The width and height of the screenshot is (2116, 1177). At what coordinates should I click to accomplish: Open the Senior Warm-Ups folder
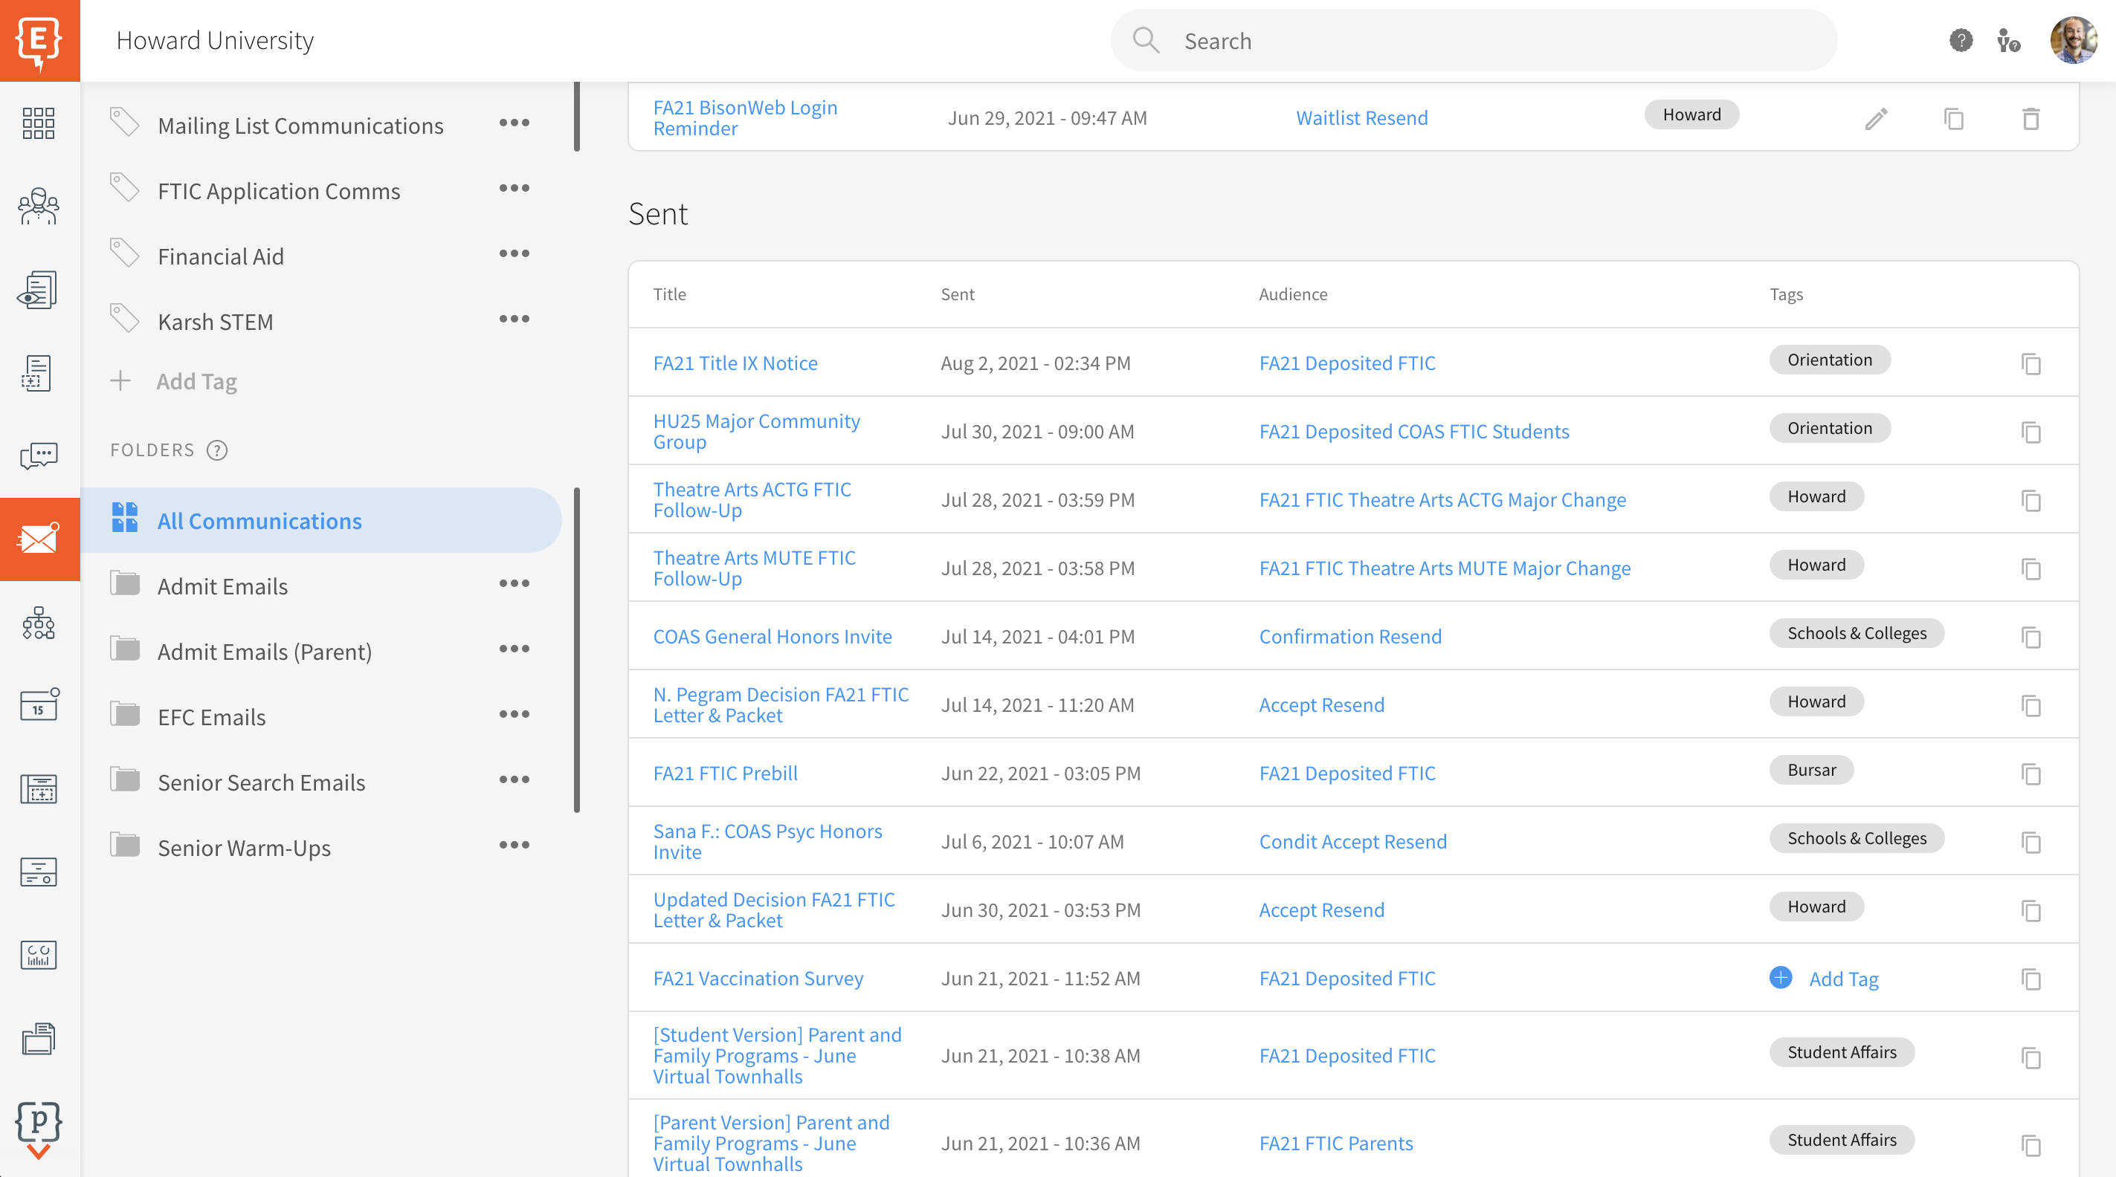click(x=245, y=847)
